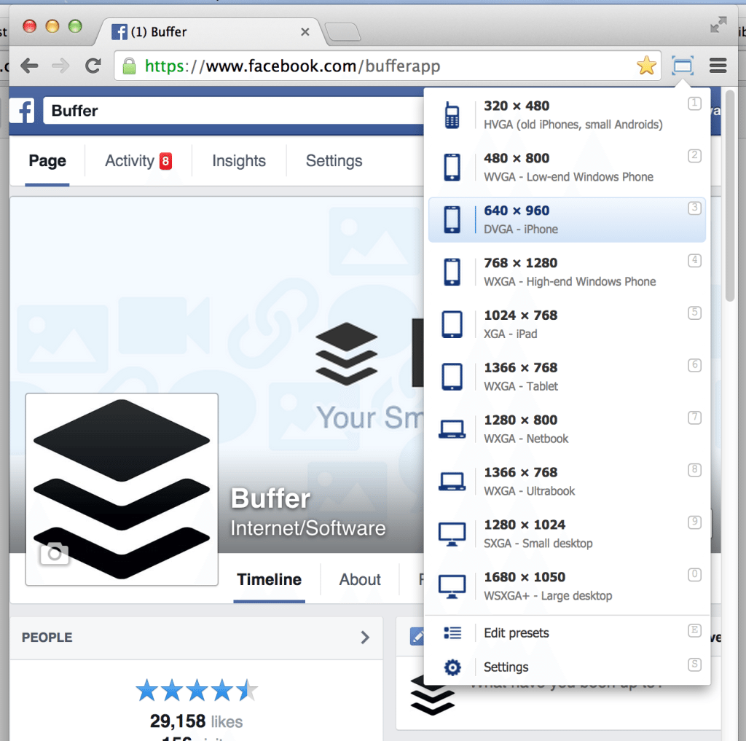Viewport: 746px width, 741px height.
Task: Click the browser address bar URL
Action: click(292, 66)
